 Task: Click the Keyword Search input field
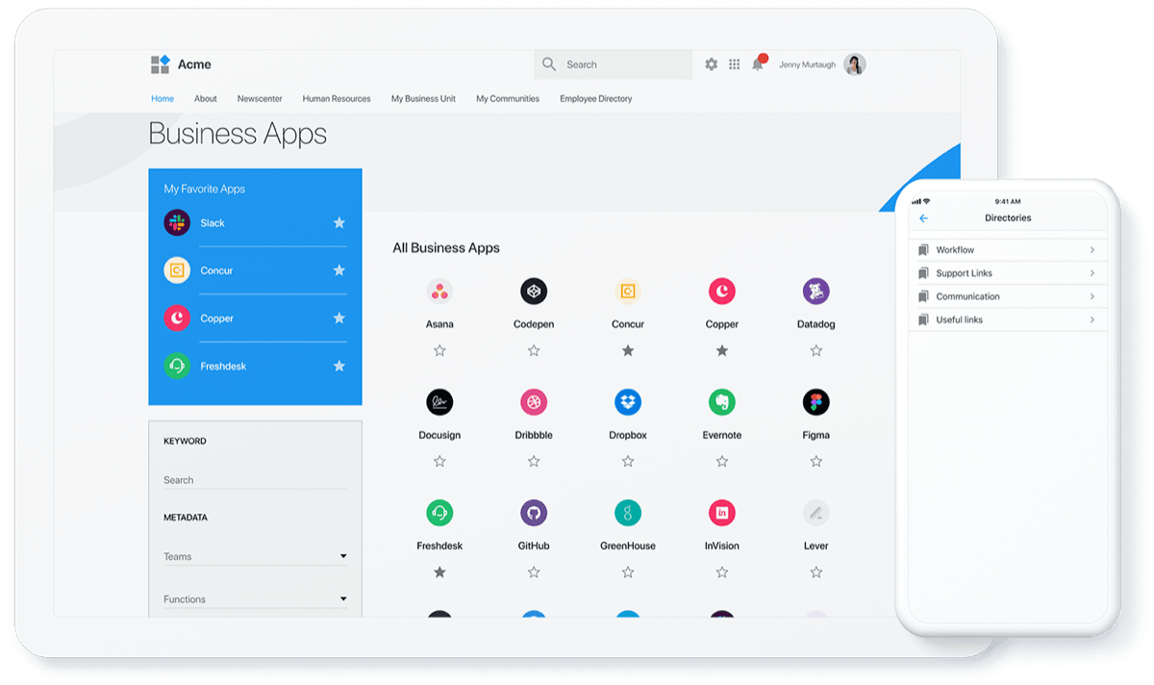coord(255,480)
